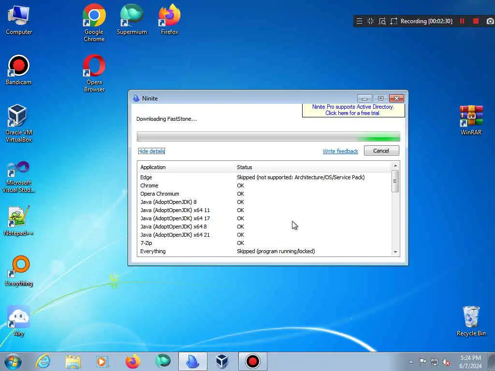Select the Google Chrome desktop shortcut
The height and width of the screenshot is (371, 495).
click(94, 23)
